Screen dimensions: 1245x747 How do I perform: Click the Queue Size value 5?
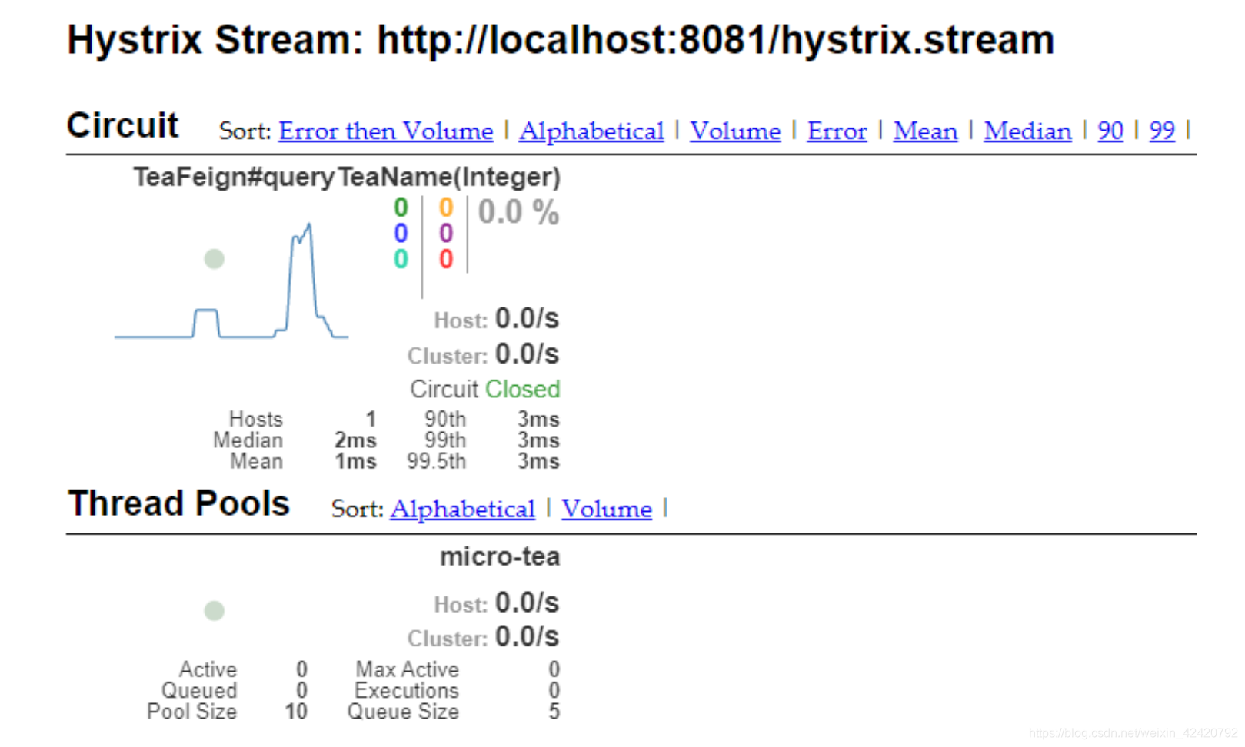[x=554, y=712]
